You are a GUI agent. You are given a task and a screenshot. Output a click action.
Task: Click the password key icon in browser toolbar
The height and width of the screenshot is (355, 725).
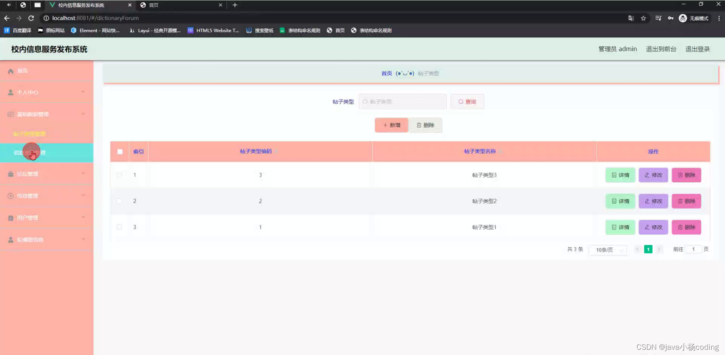(671, 18)
